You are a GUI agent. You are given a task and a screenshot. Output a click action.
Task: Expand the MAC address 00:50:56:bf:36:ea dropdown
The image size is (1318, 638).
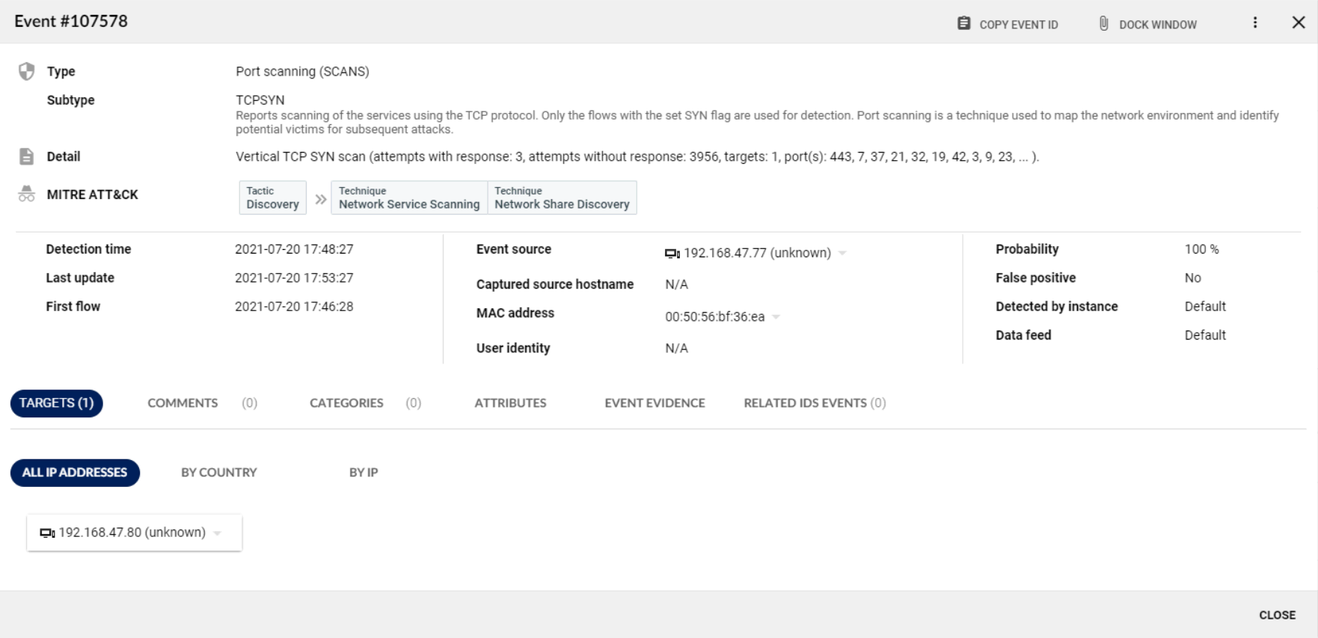click(776, 317)
